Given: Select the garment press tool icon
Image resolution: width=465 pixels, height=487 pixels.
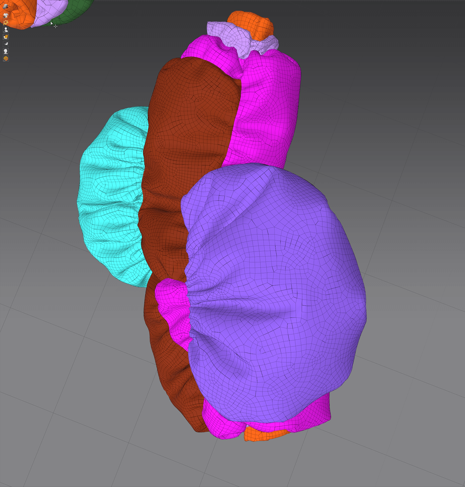Looking at the screenshot, I should pyautogui.click(x=6, y=6).
